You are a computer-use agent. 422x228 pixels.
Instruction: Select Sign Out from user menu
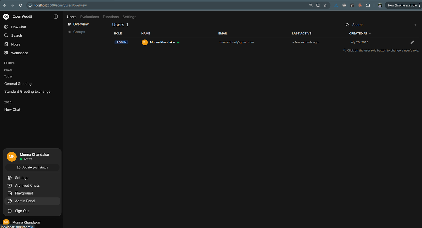pos(22,211)
